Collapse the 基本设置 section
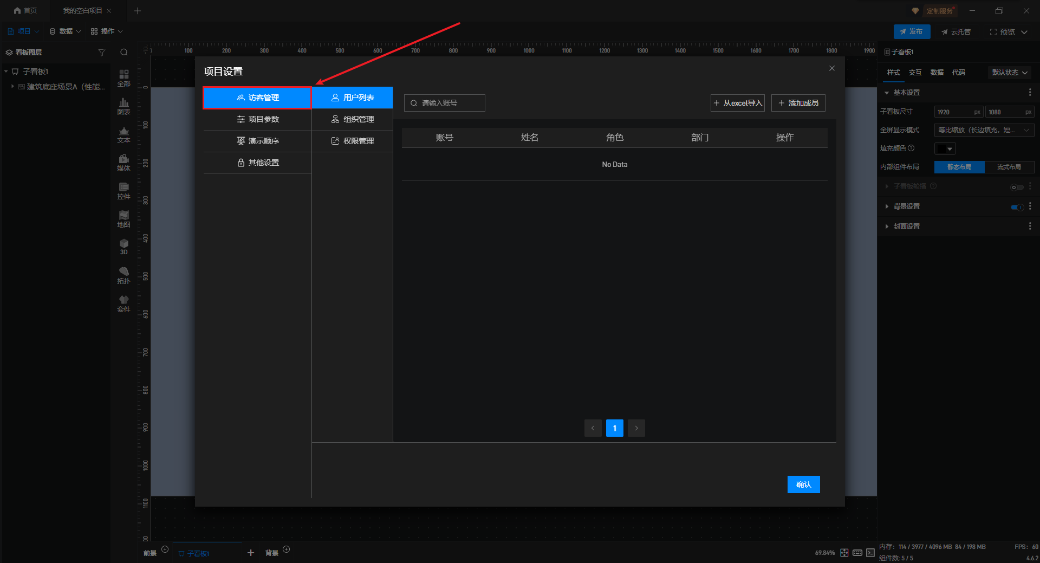1040x563 pixels. click(887, 93)
